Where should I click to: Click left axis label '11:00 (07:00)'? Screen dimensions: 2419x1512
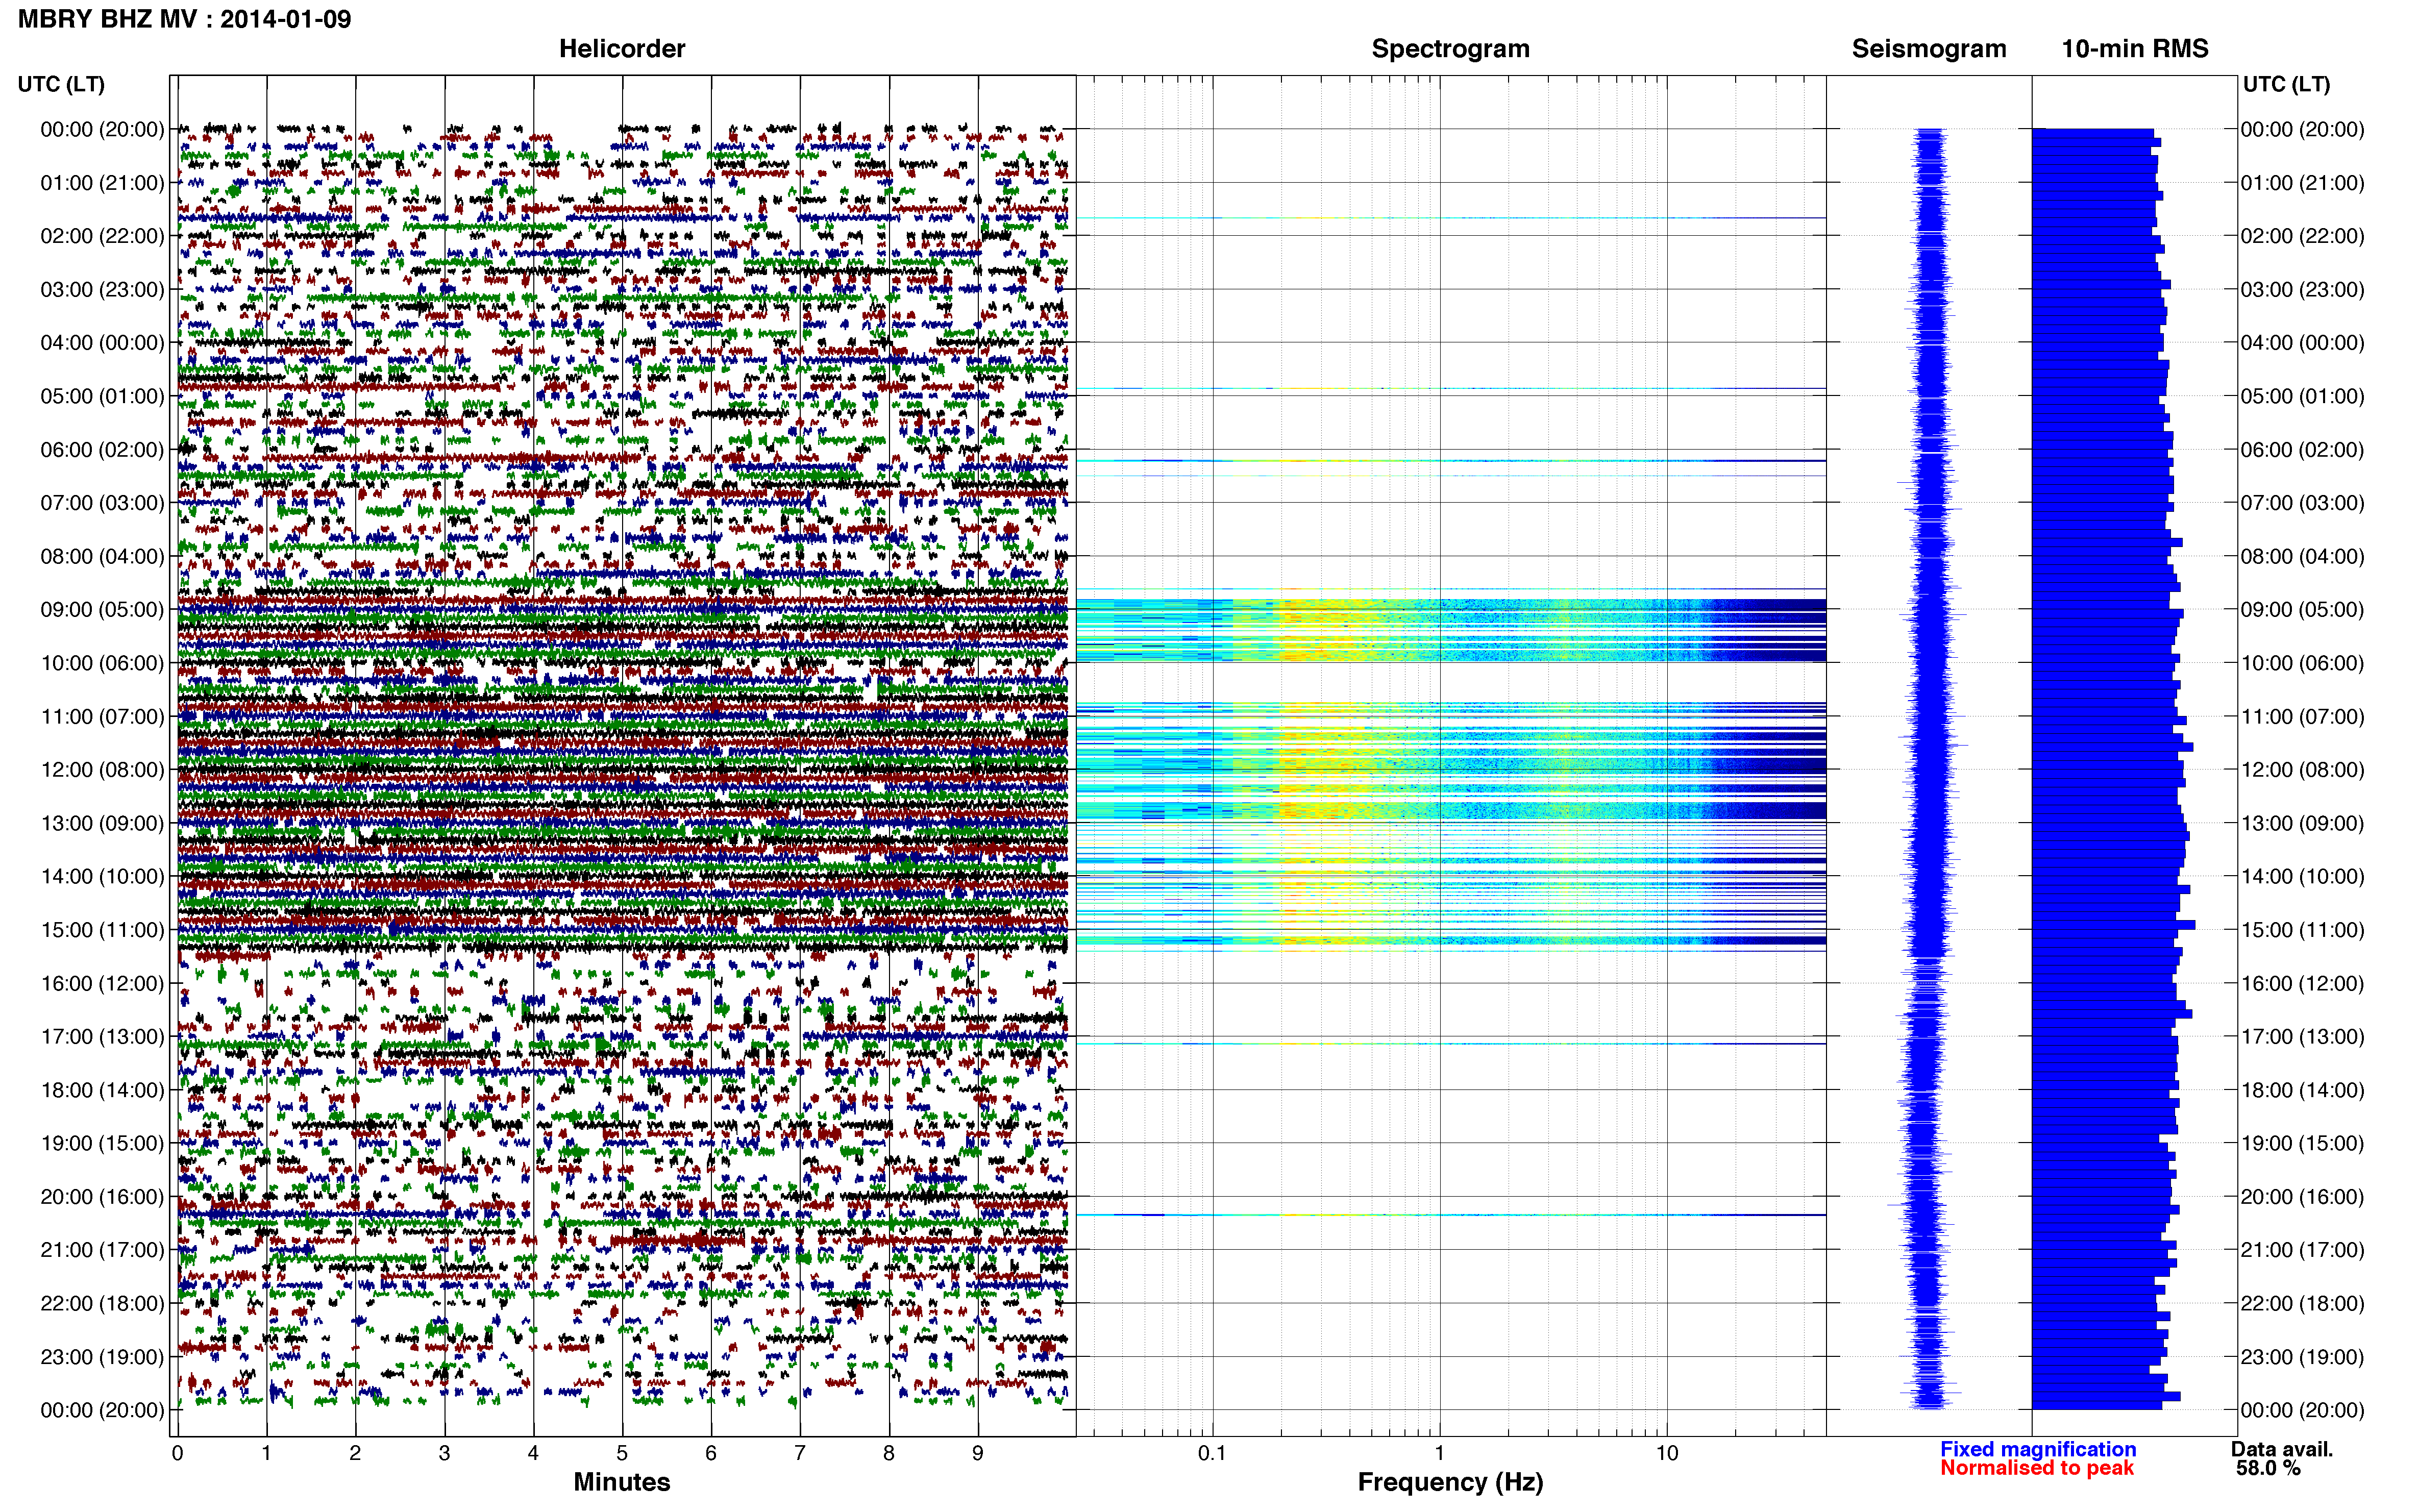pyautogui.click(x=102, y=716)
